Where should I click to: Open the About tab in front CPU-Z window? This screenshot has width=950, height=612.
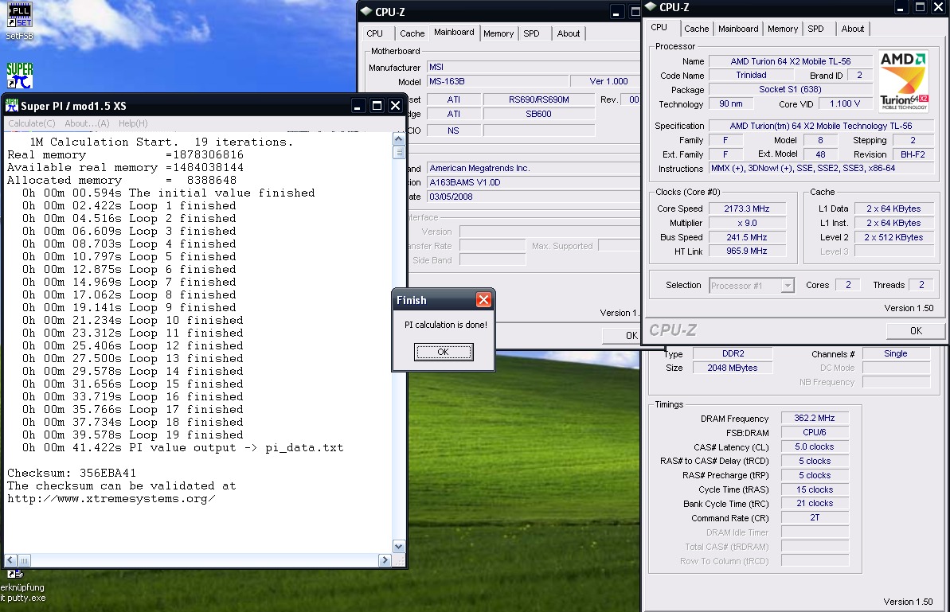(853, 29)
